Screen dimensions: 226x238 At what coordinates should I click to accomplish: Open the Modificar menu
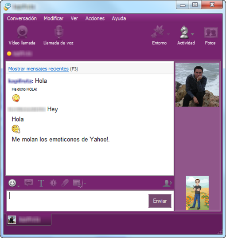click(x=54, y=18)
